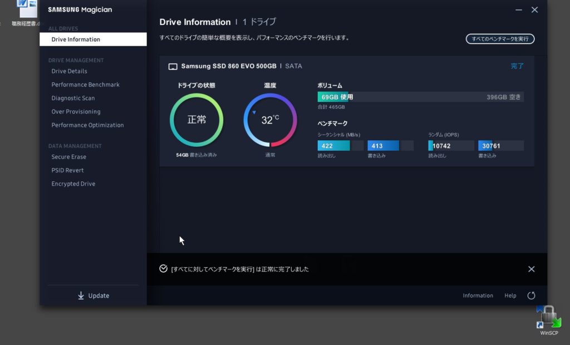Click the 54GB 書き込み済み text

(x=196, y=155)
